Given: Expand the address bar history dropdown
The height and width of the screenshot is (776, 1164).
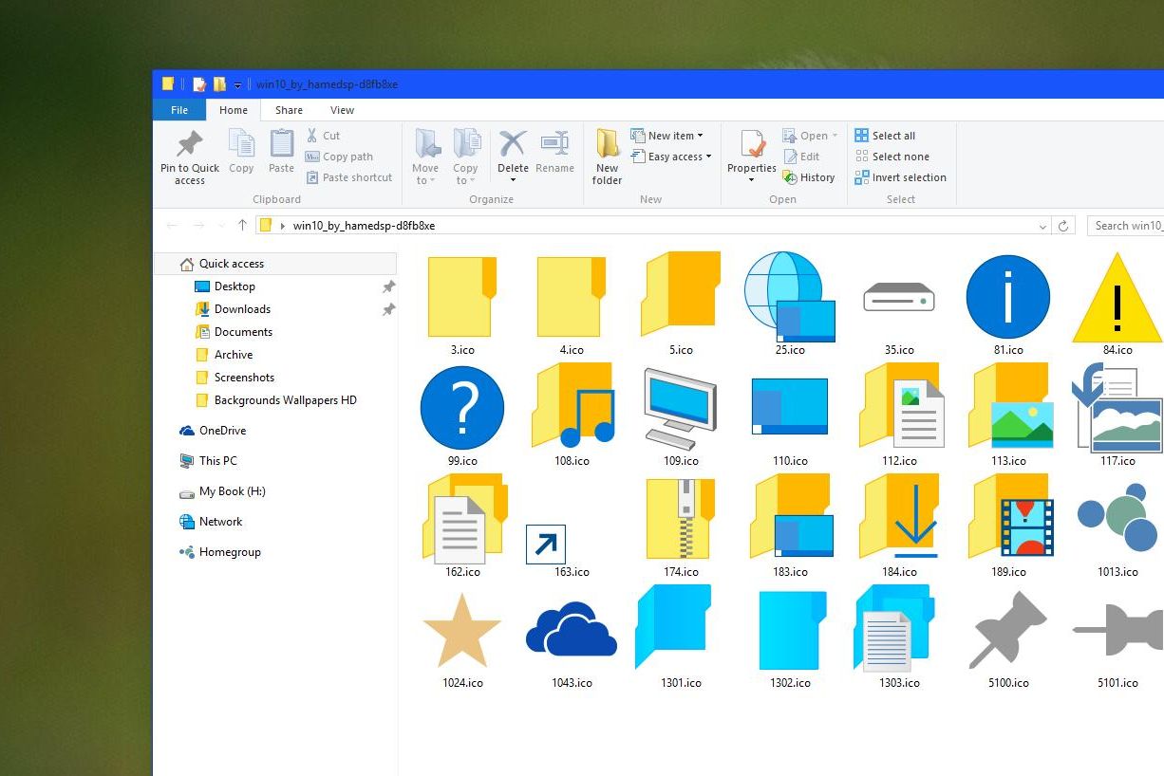Looking at the screenshot, I should [x=1042, y=226].
